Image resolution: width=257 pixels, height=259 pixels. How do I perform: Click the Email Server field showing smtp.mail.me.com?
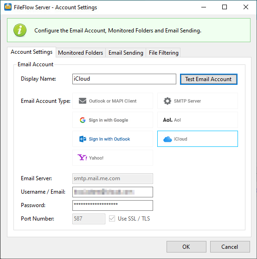pyautogui.click(x=113, y=178)
